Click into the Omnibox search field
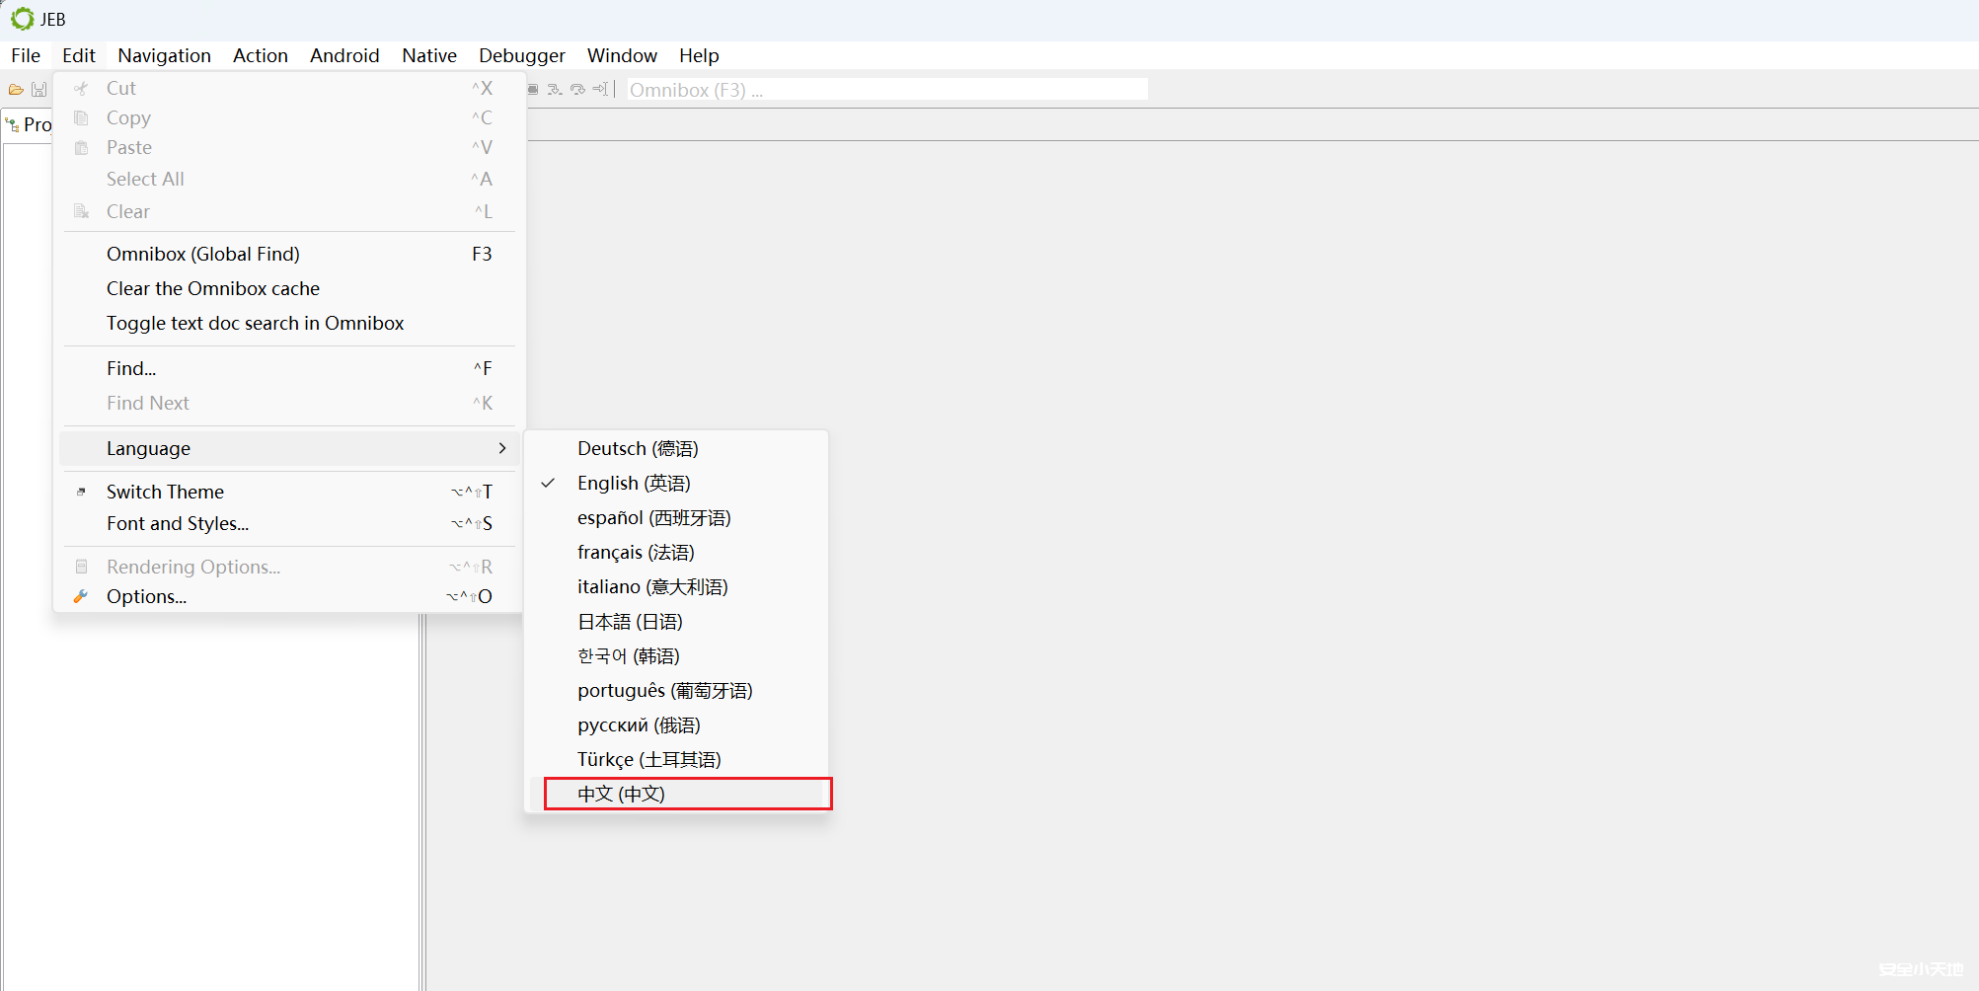Image resolution: width=1979 pixels, height=991 pixels. click(886, 90)
